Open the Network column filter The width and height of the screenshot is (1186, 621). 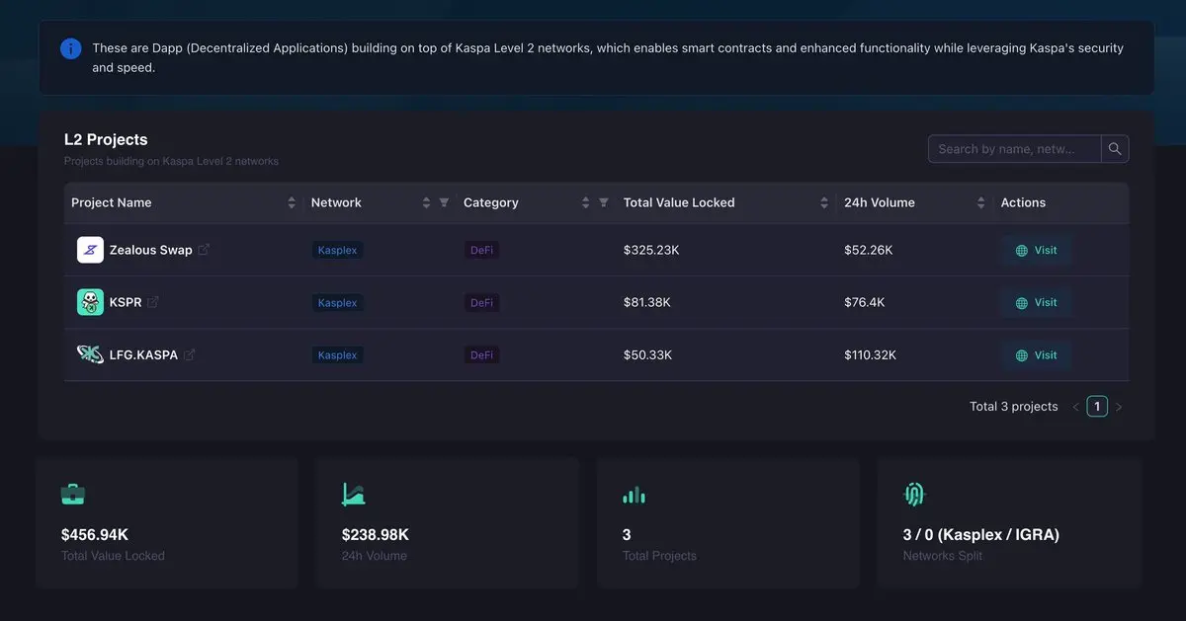(444, 202)
